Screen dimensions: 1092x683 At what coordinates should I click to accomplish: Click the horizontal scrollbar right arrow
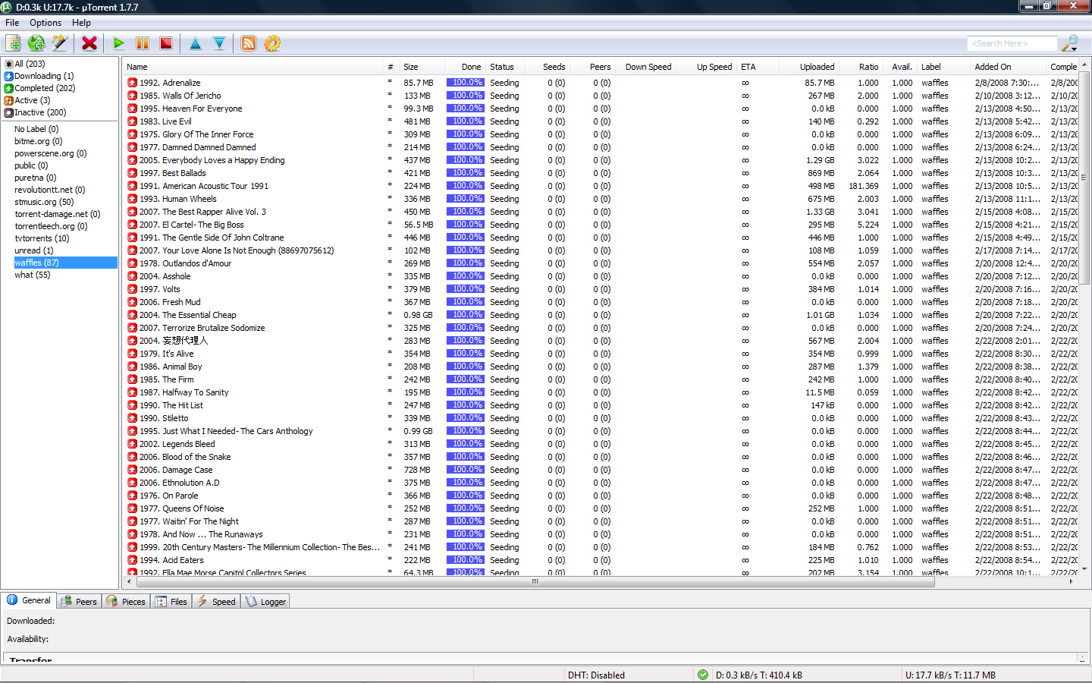pos(1071,581)
